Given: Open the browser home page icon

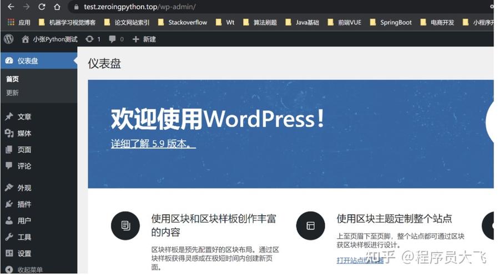Looking at the screenshot, I should click(57, 7).
